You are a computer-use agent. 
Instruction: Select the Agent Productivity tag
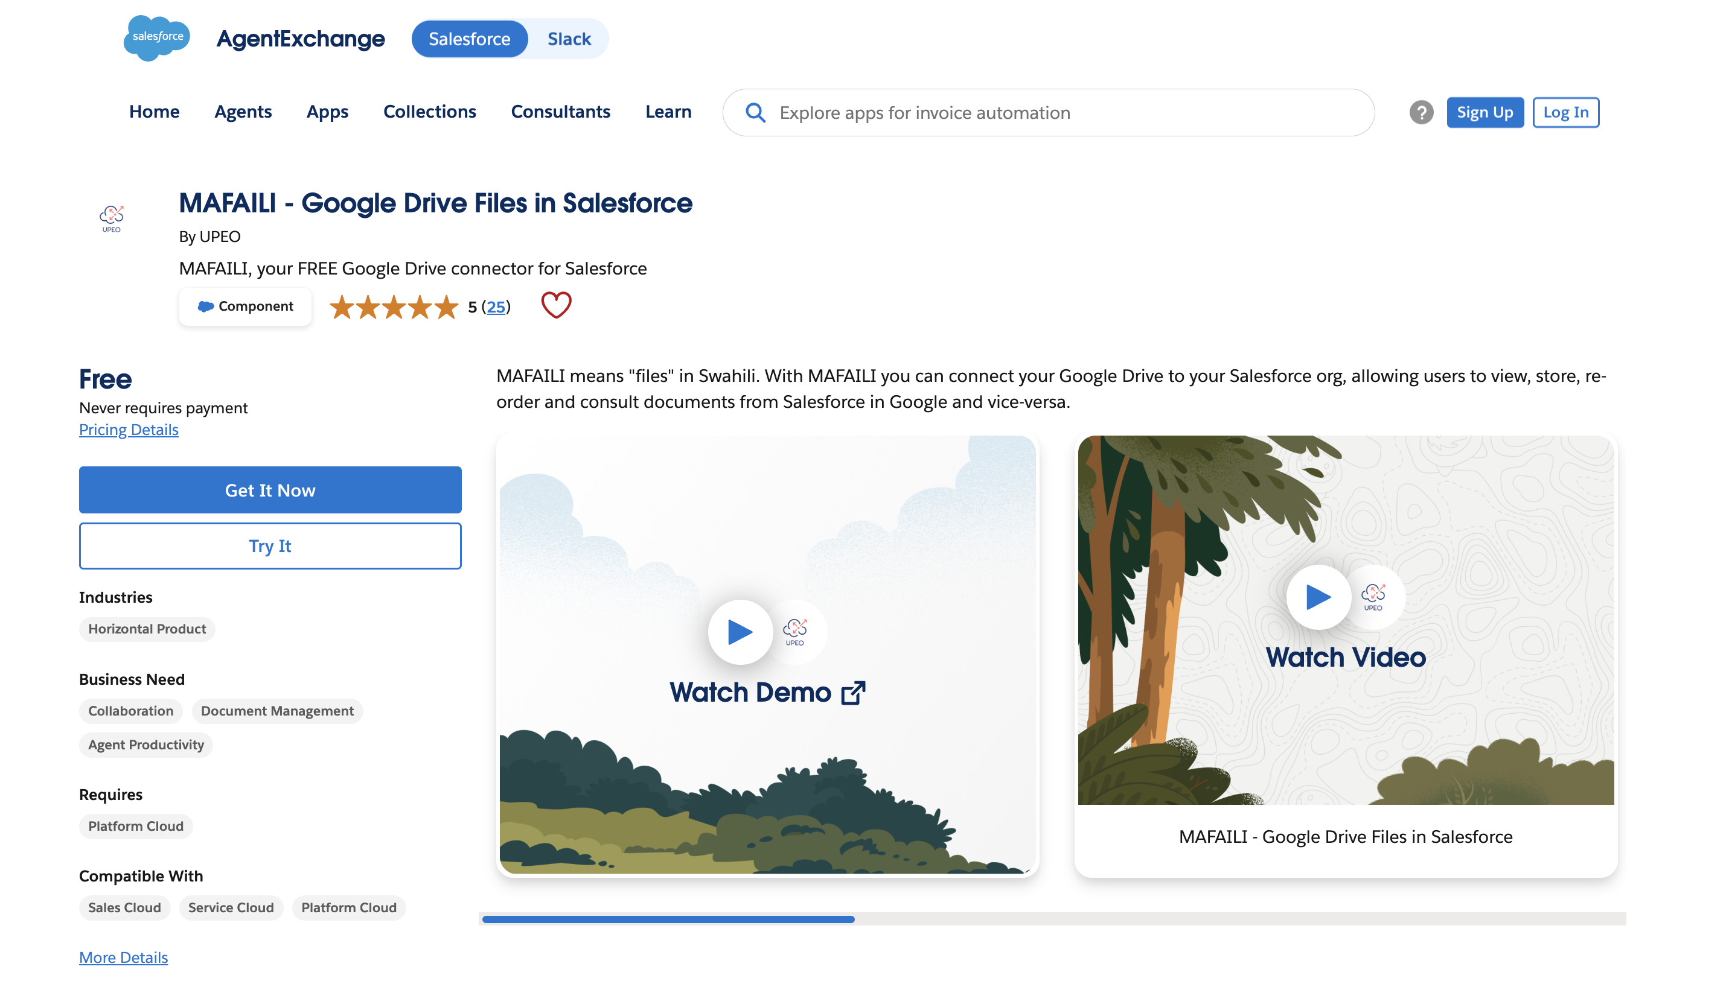tap(145, 745)
